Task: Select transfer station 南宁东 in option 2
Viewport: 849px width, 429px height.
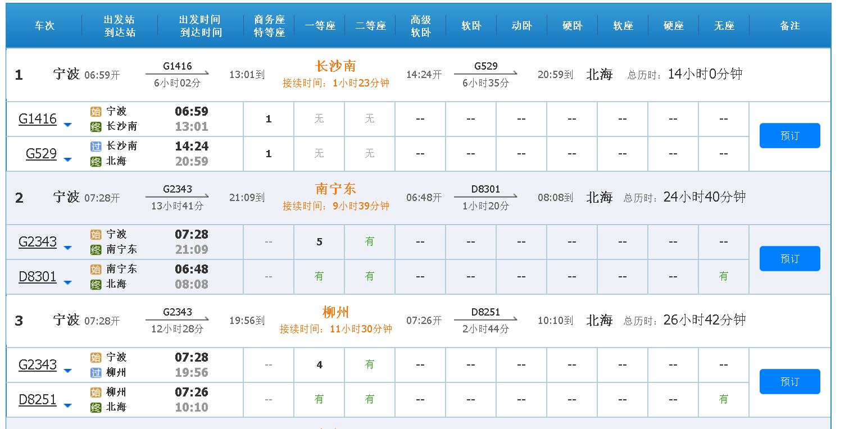Action: [335, 189]
